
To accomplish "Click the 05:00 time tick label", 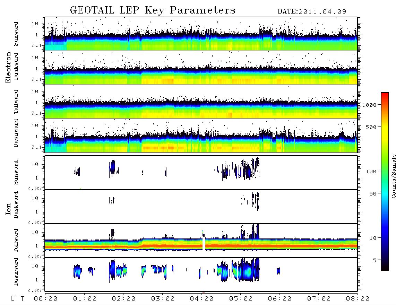I will [241, 299].
